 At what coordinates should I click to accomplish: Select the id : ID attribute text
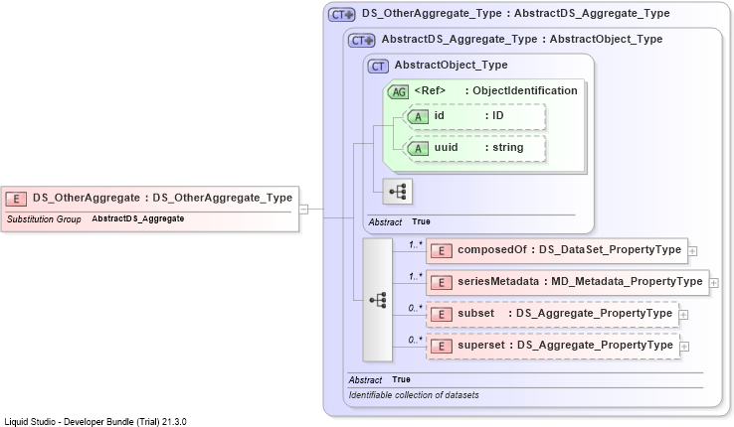(x=469, y=116)
